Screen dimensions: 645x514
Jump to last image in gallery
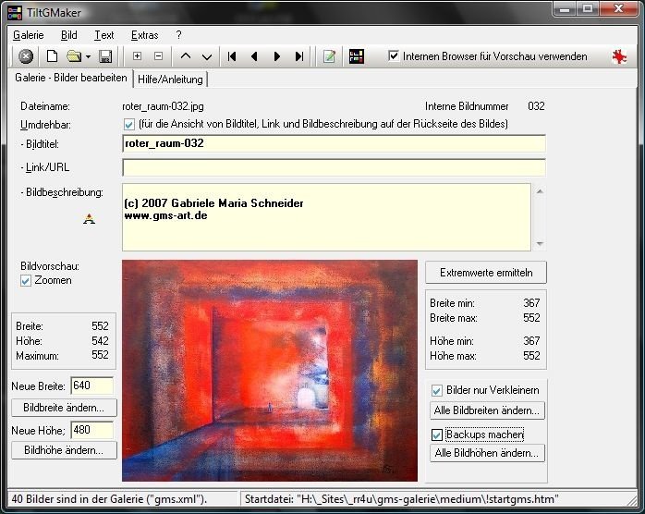299,56
